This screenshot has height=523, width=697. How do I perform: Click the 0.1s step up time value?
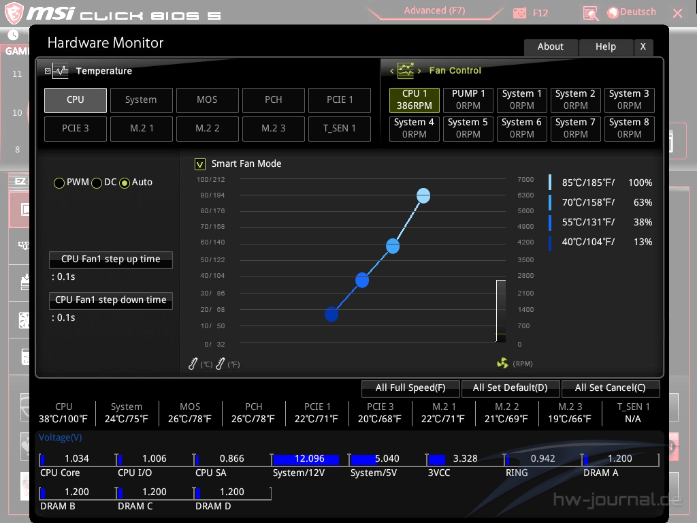click(x=63, y=276)
